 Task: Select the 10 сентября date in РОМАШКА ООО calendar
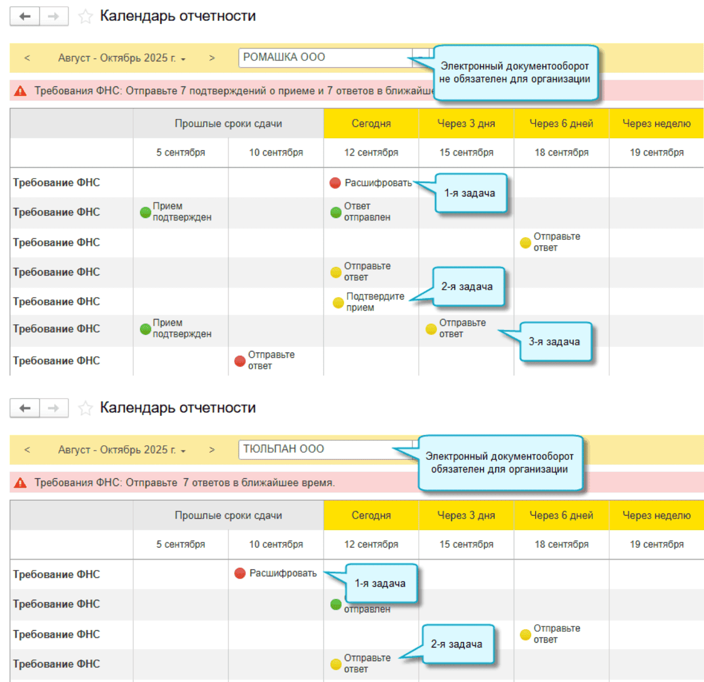coord(276,152)
